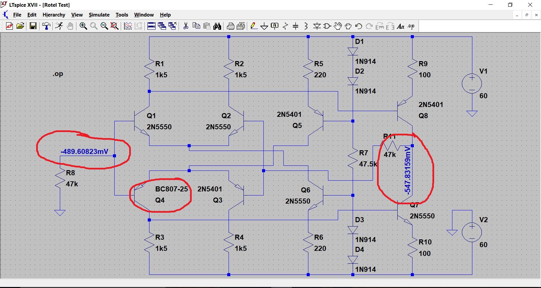Zoom out with the minus magnifier

tap(104, 26)
